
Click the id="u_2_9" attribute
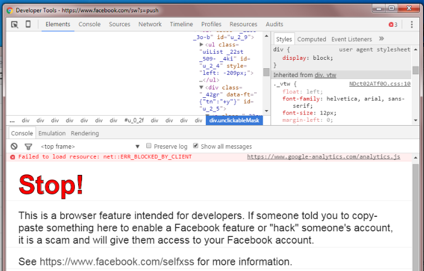[234, 37]
